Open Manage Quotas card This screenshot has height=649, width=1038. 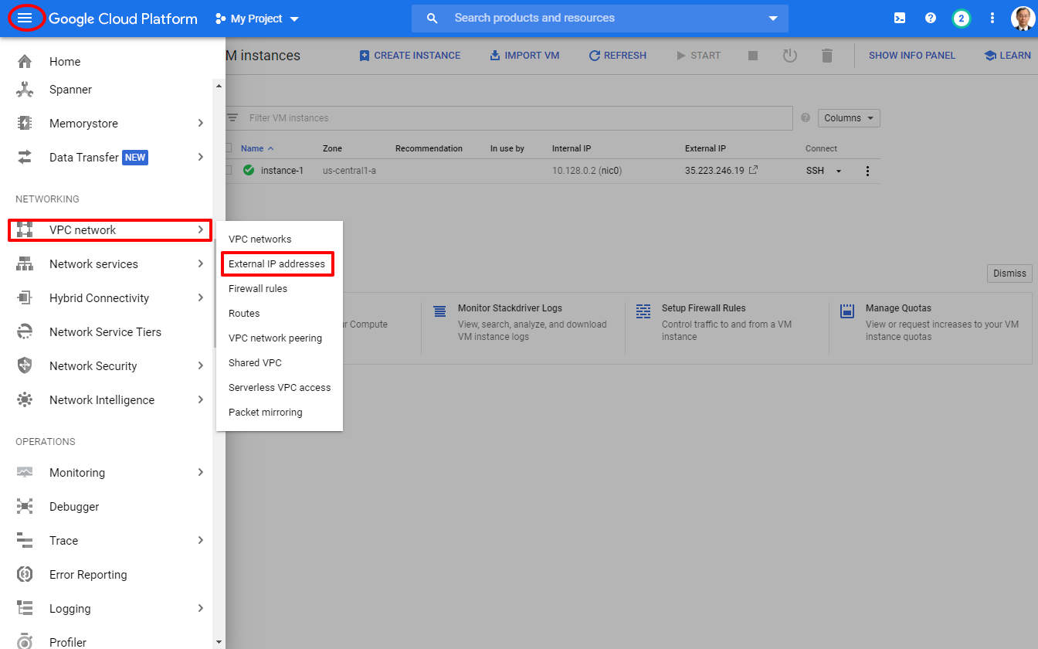931,322
